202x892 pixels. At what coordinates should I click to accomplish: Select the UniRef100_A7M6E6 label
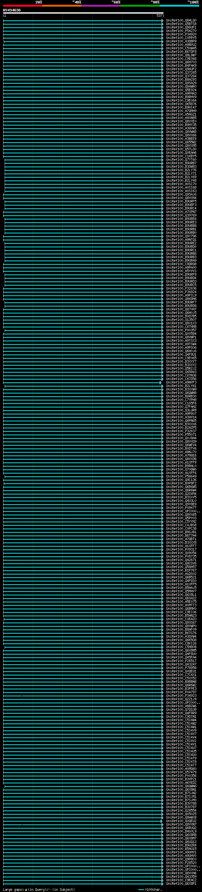pyautogui.click(x=181, y=455)
